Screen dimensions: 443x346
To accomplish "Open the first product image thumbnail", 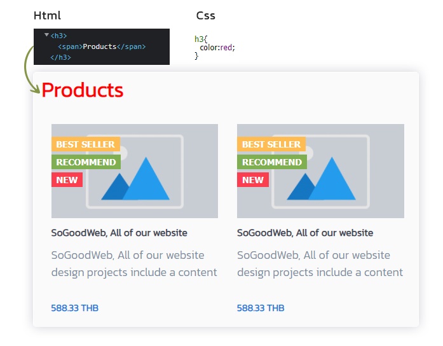I will click(x=135, y=170).
